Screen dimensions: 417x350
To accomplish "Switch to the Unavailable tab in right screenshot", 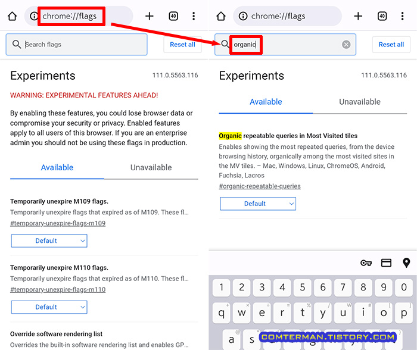I will (x=360, y=102).
